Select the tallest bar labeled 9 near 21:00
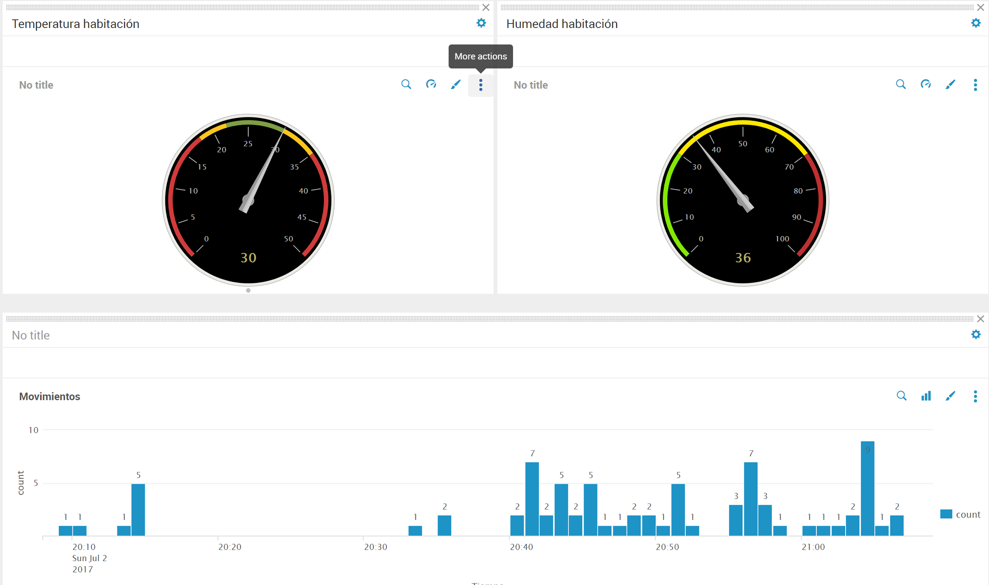This screenshot has height=585, width=989. click(868, 490)
